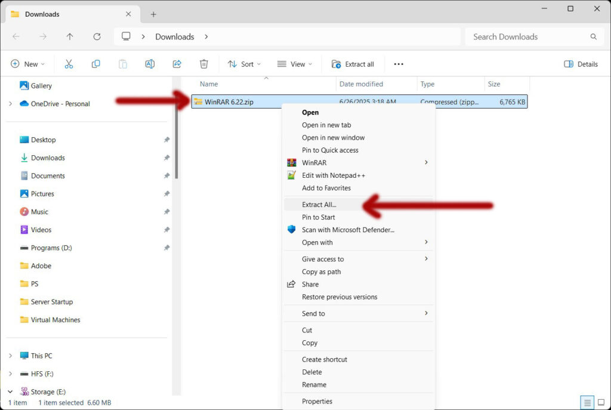Switch to large thumbnails view icon
The width and height of the screenshot is (611, 410).
(600, 402)
